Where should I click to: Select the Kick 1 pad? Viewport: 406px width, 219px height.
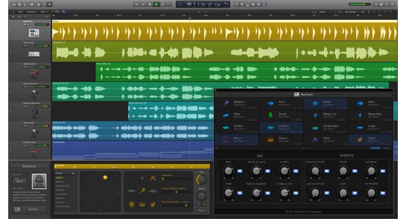(x=236, y=139)
